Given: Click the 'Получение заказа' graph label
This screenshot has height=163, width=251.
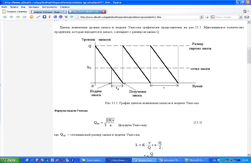Looking at the screenshot, I should tap(137, 94).
